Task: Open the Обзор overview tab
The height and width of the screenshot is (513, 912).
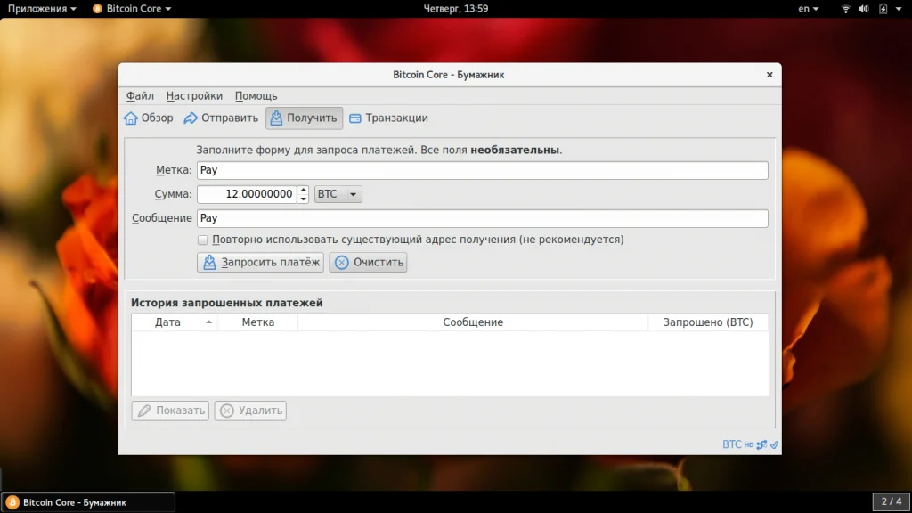Action: point(149,118)
